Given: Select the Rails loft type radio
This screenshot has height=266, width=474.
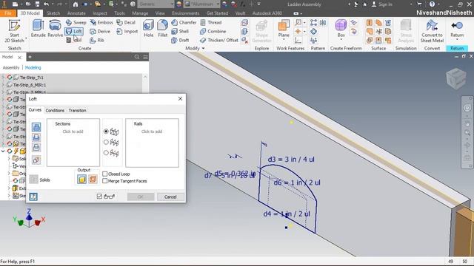Looking at the screenshot, I should click(106, 132).
